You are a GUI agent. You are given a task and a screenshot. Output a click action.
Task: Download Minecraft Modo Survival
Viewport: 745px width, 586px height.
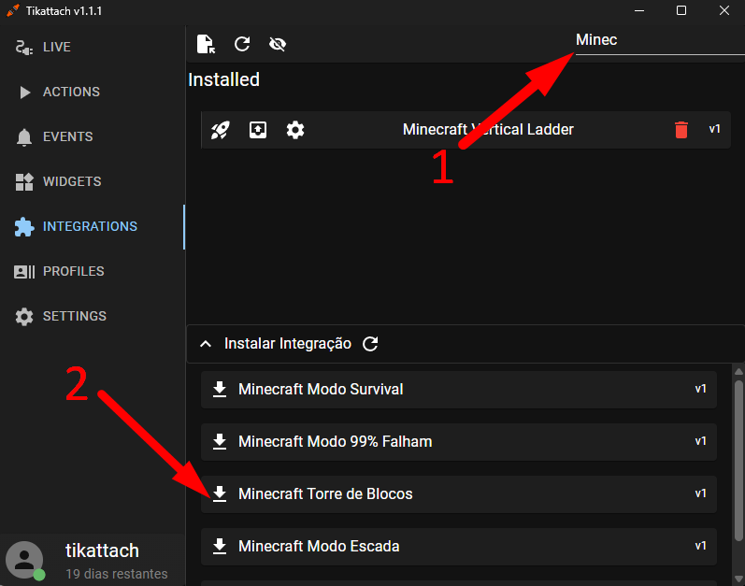pyautogui.click(x=220, y=389)
